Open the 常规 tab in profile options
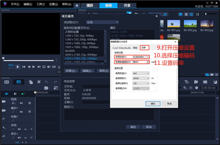This screenshot has width=220, height=145. [135, 48]
